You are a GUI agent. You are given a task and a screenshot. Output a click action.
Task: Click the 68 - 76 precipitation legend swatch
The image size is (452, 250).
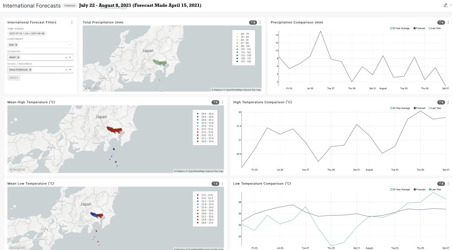pos(237,34)
